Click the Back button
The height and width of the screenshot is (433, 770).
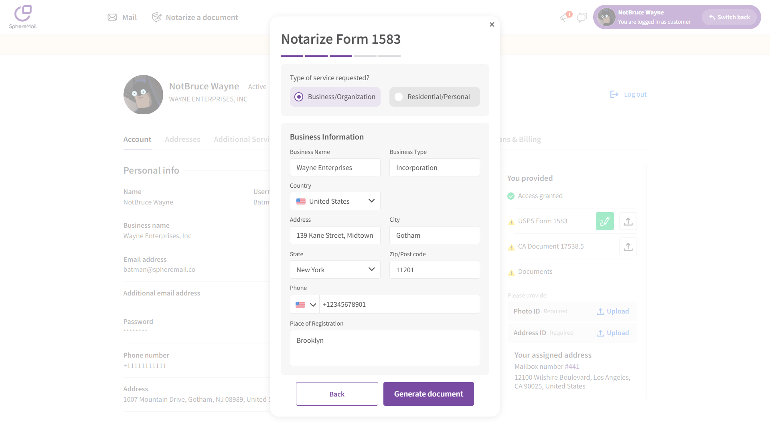(337, 394)
